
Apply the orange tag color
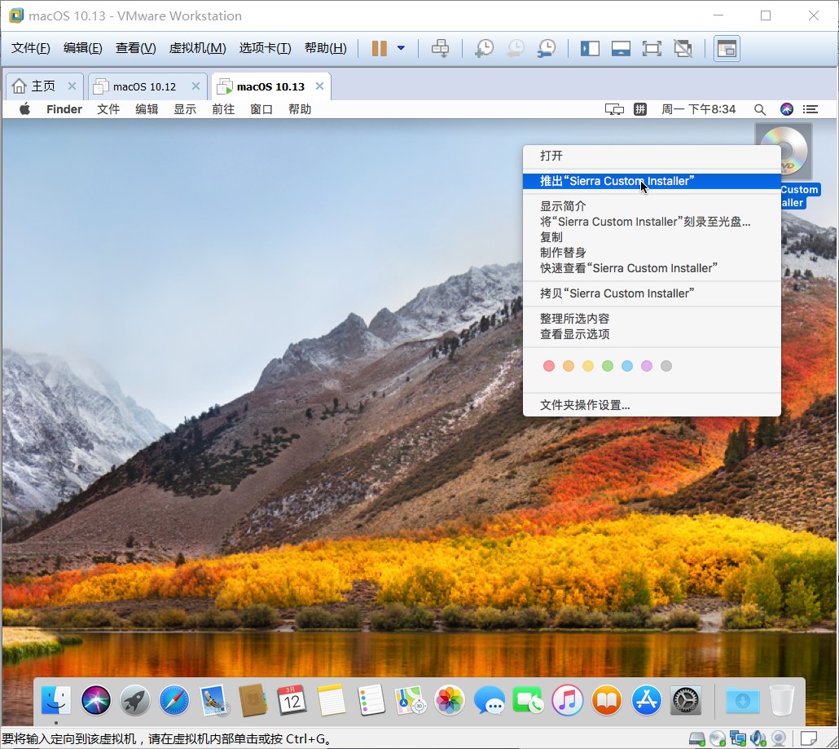coord(569,366)
